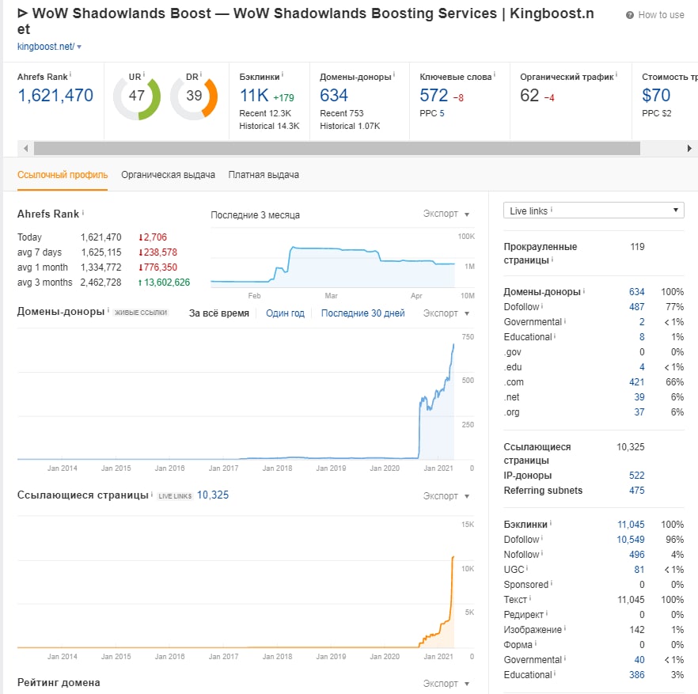This screenshot has width=698, height=694.
Task: Open the 522 IP-доноры link
Action: pyautogui.click(x=636, y=476)
